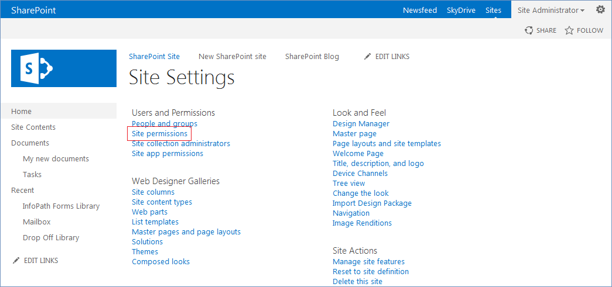This screenshot has width=612, height=287.
Task: Open the SharePoint Blog tab link
Action: (312, 57)
